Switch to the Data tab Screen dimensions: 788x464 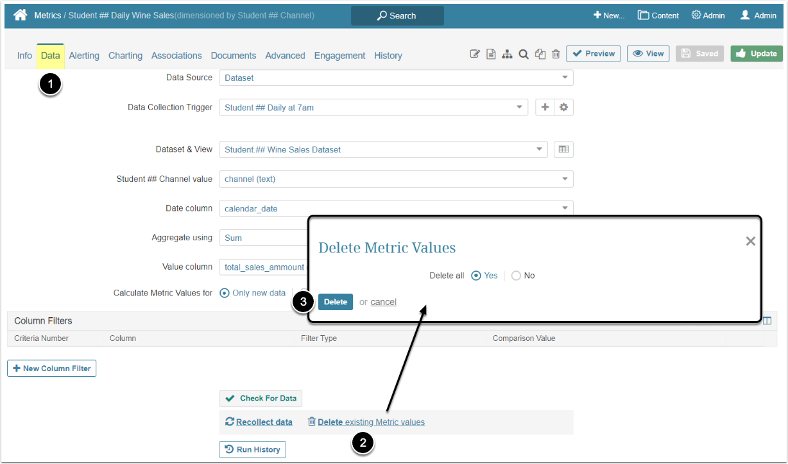(x=51, y=56)
